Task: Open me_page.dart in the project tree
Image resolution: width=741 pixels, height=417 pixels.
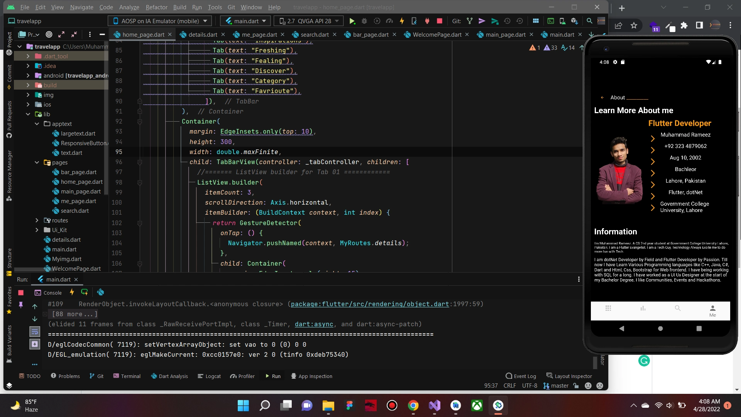Action: click(x=78, y=201)
